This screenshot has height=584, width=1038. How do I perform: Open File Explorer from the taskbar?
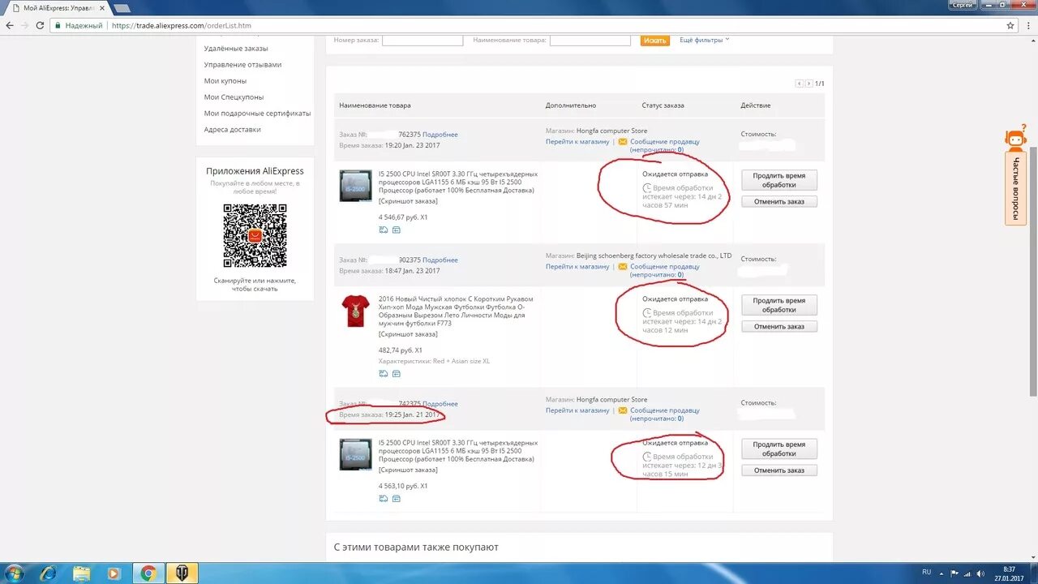[x=82, y=573]
